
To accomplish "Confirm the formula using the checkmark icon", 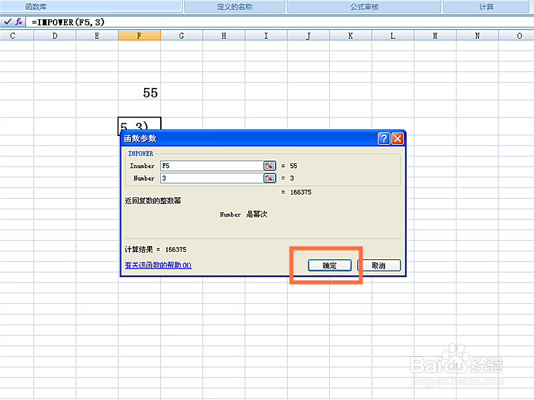I will tap(7, 22).
